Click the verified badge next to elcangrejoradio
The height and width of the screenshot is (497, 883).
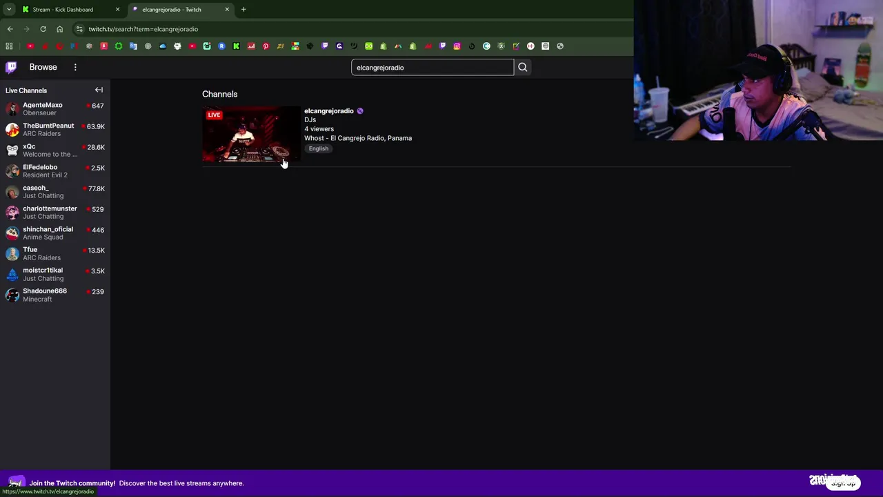click(x=360, y=110)
